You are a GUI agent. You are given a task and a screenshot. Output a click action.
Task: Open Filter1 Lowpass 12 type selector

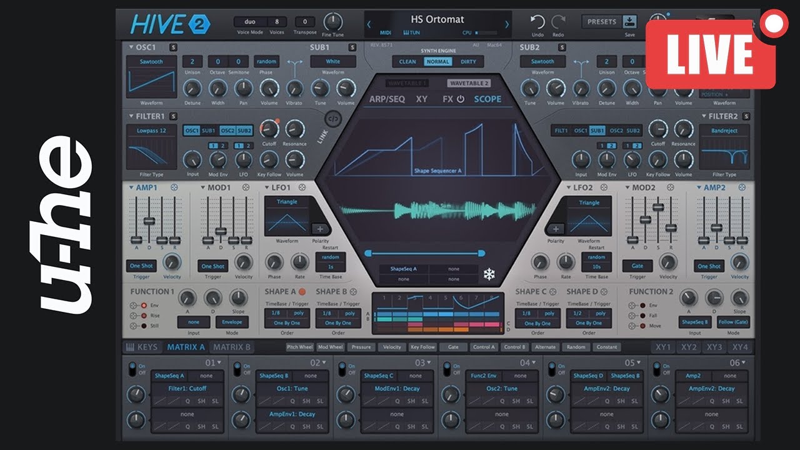(x=151, y=131)
